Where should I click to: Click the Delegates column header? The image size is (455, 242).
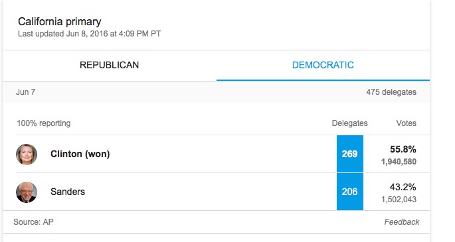(349, 123)
